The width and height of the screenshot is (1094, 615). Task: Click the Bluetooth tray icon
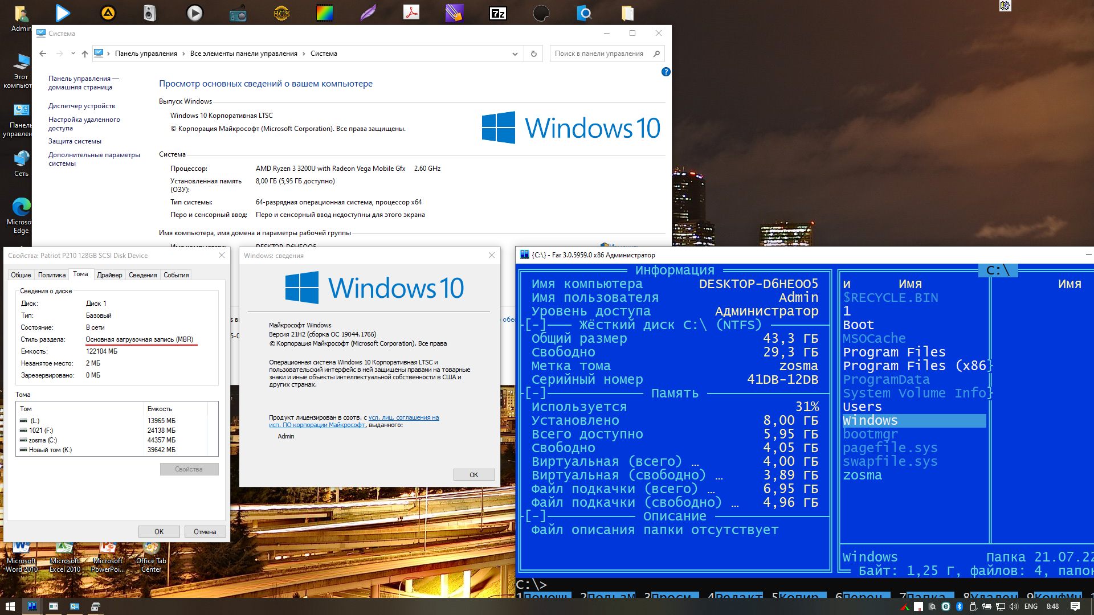[959, 606]
